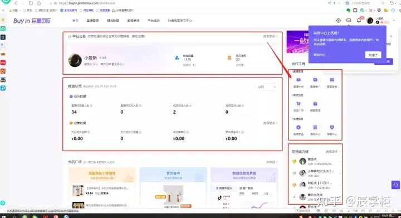Switch to the 直播管理 navigation tab

[92, 21]
